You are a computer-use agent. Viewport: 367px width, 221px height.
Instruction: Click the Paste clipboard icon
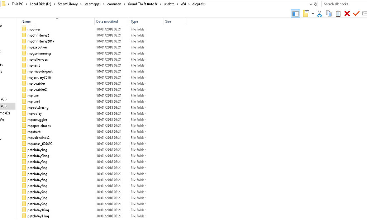(338, 14)
